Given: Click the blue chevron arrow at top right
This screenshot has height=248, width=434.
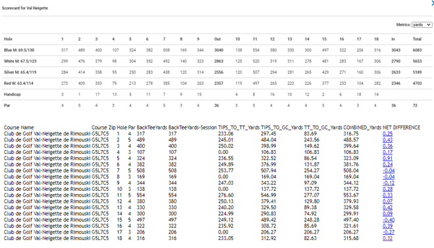Looking at the screenshot, I should coord(432,3).
